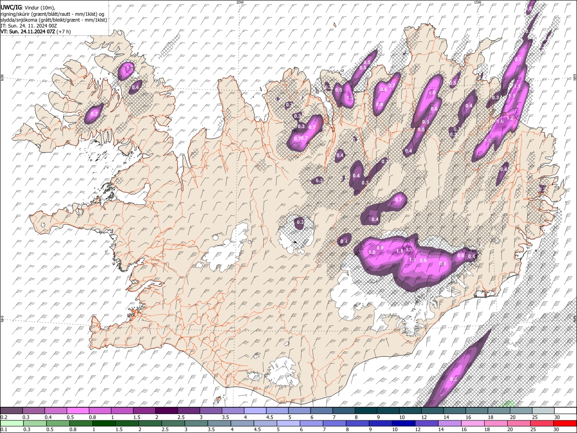Viewport: 577px width, 433px height.
Task: Pick the lower legend deep blue swatch starting at 10
Action: 403,423
